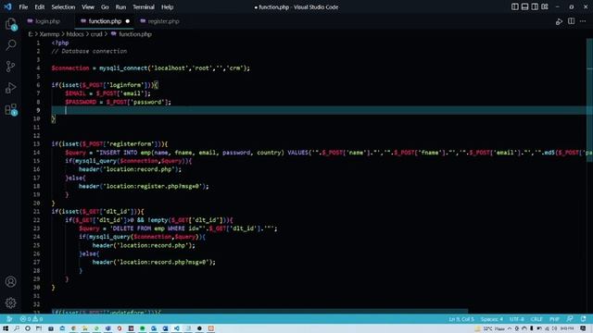Viewport: 593px width, 333px height.
Task: Click line number 13 in the gutter
Action: coord(36,144)
